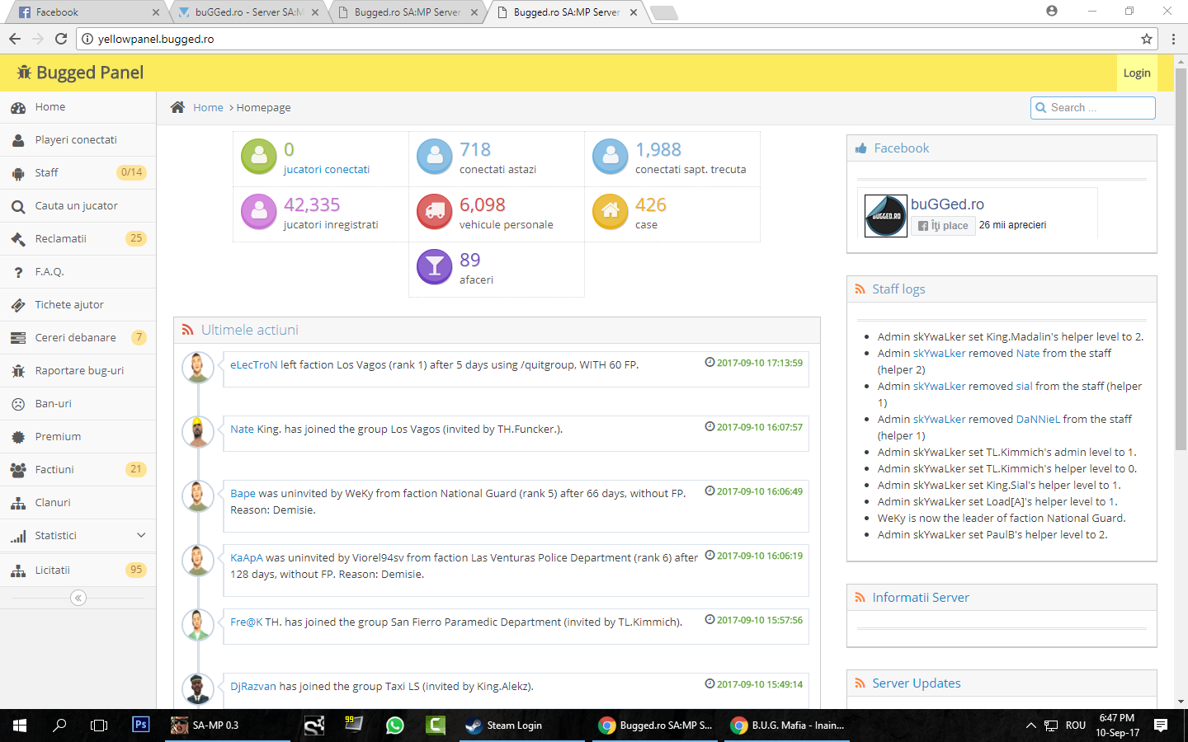Viewport: 1188px width, 742px height.
Task: Click DjRazvan's avatar thumbnail
Action: pos(198,689)
